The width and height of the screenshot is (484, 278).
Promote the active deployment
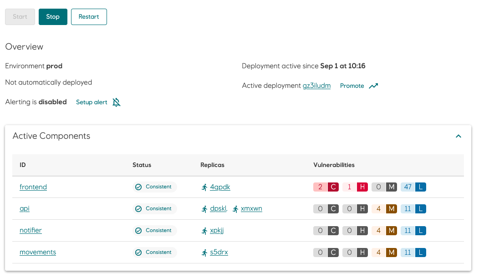pos(352,86)
